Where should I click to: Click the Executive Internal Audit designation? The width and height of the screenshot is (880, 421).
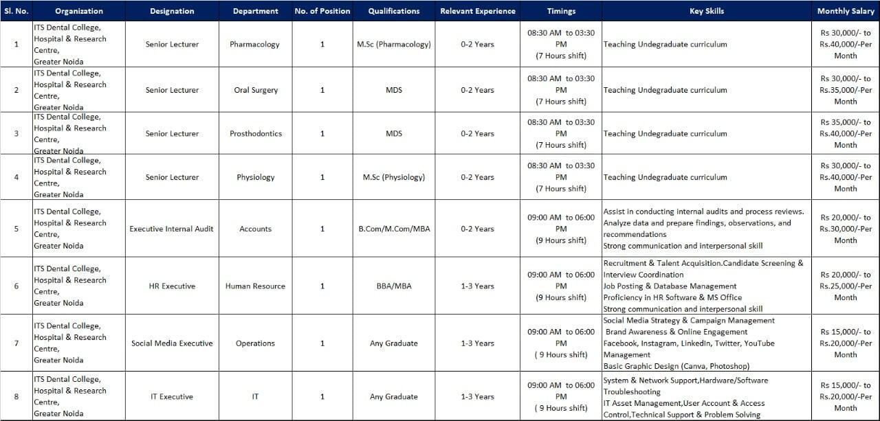(172, 229)
